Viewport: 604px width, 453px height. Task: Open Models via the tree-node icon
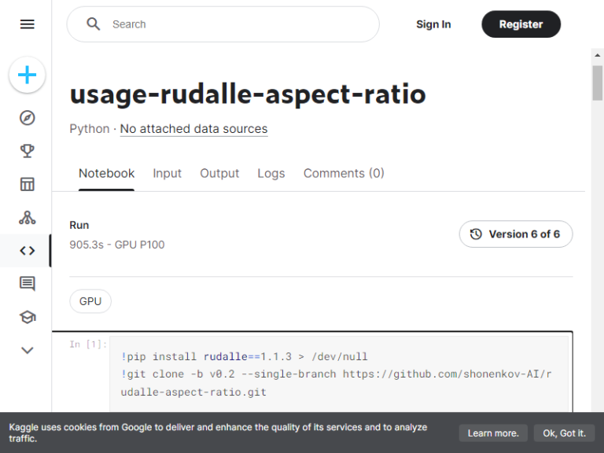(27, 218)
